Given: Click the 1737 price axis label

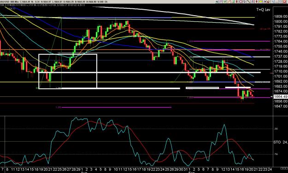Looking at the screenshot, I should (x=281, y=56).
